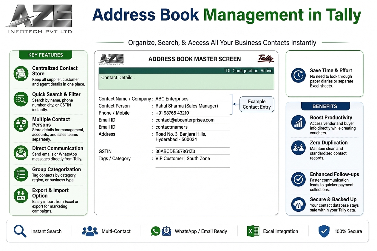Click the Multi-Contact people group icon

[90, 231]
